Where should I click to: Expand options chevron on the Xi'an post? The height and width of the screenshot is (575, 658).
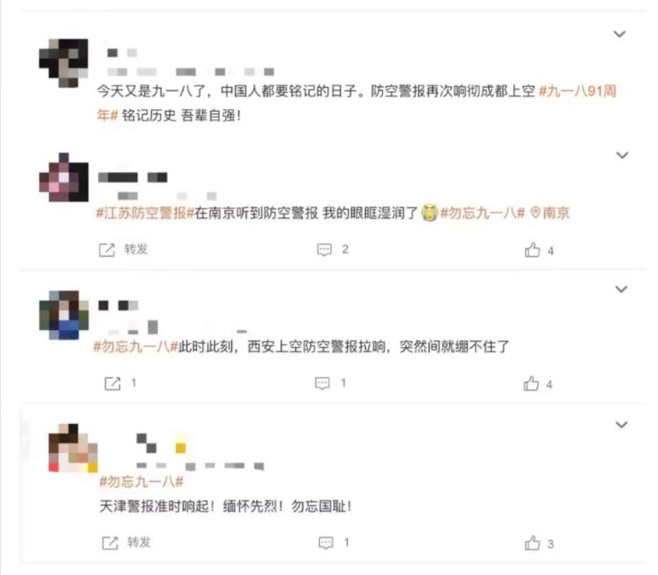[621, 289]
